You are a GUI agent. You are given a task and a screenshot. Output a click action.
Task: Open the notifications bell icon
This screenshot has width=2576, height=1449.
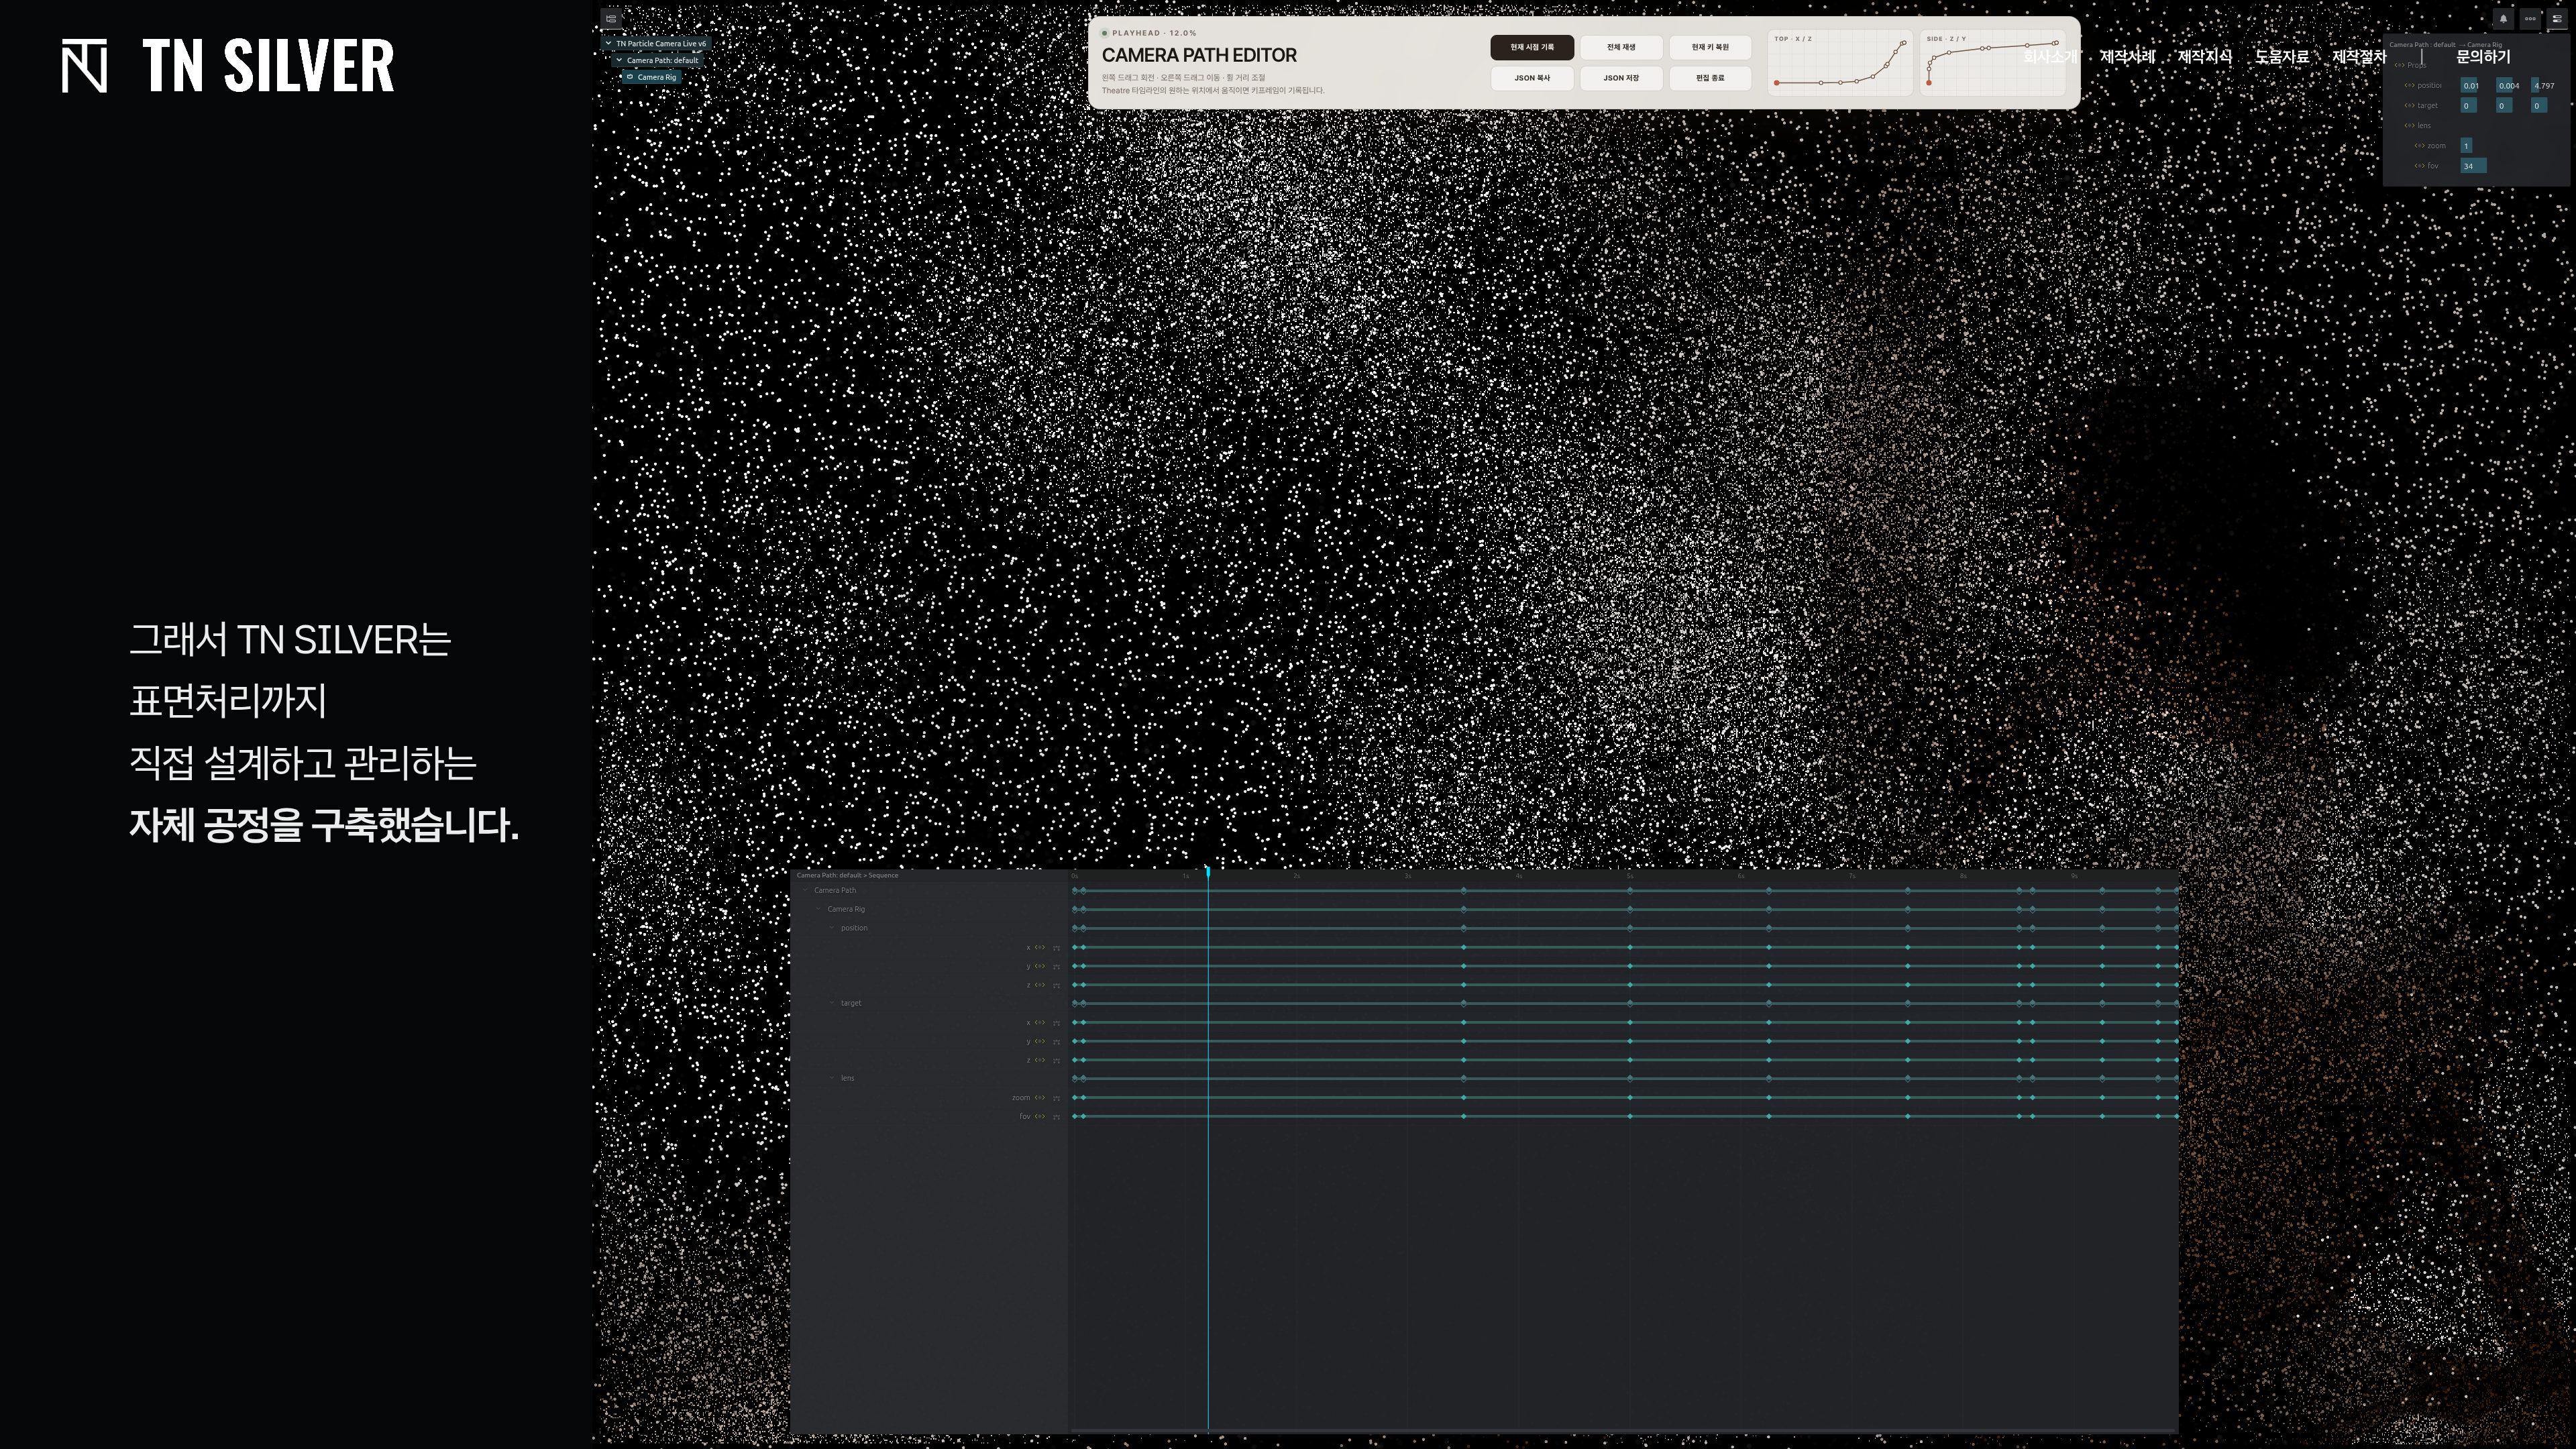tap(2503, 18)
